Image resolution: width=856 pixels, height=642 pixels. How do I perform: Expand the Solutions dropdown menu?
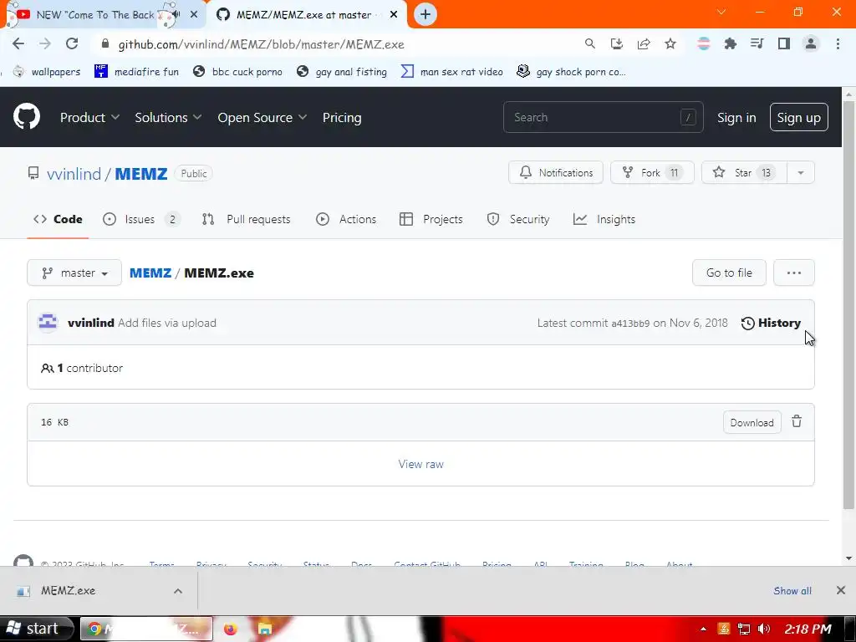point(168,117)
